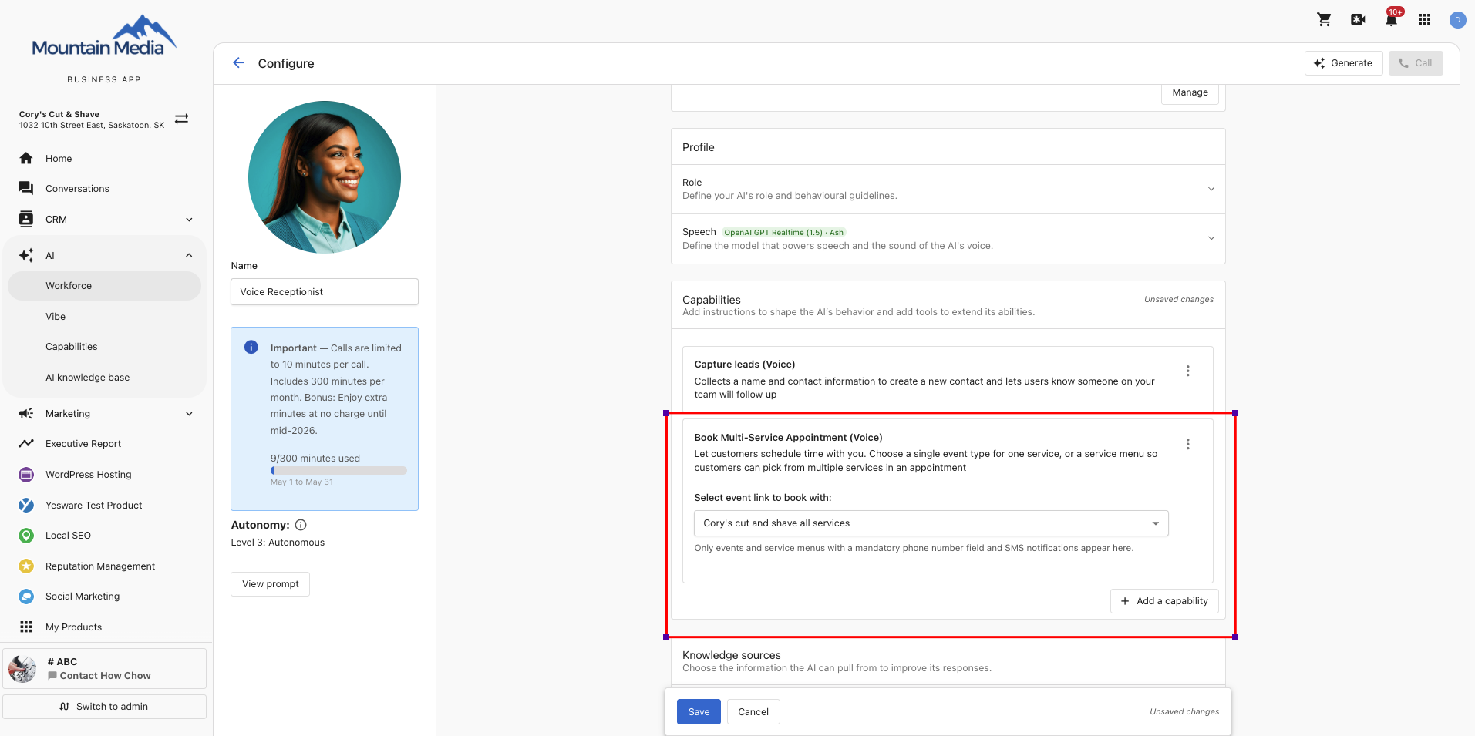Image resolution: width=1475 pixels, height=736 pixels.
Task: Open the shopping cart icon
Action: point(1324,19)
